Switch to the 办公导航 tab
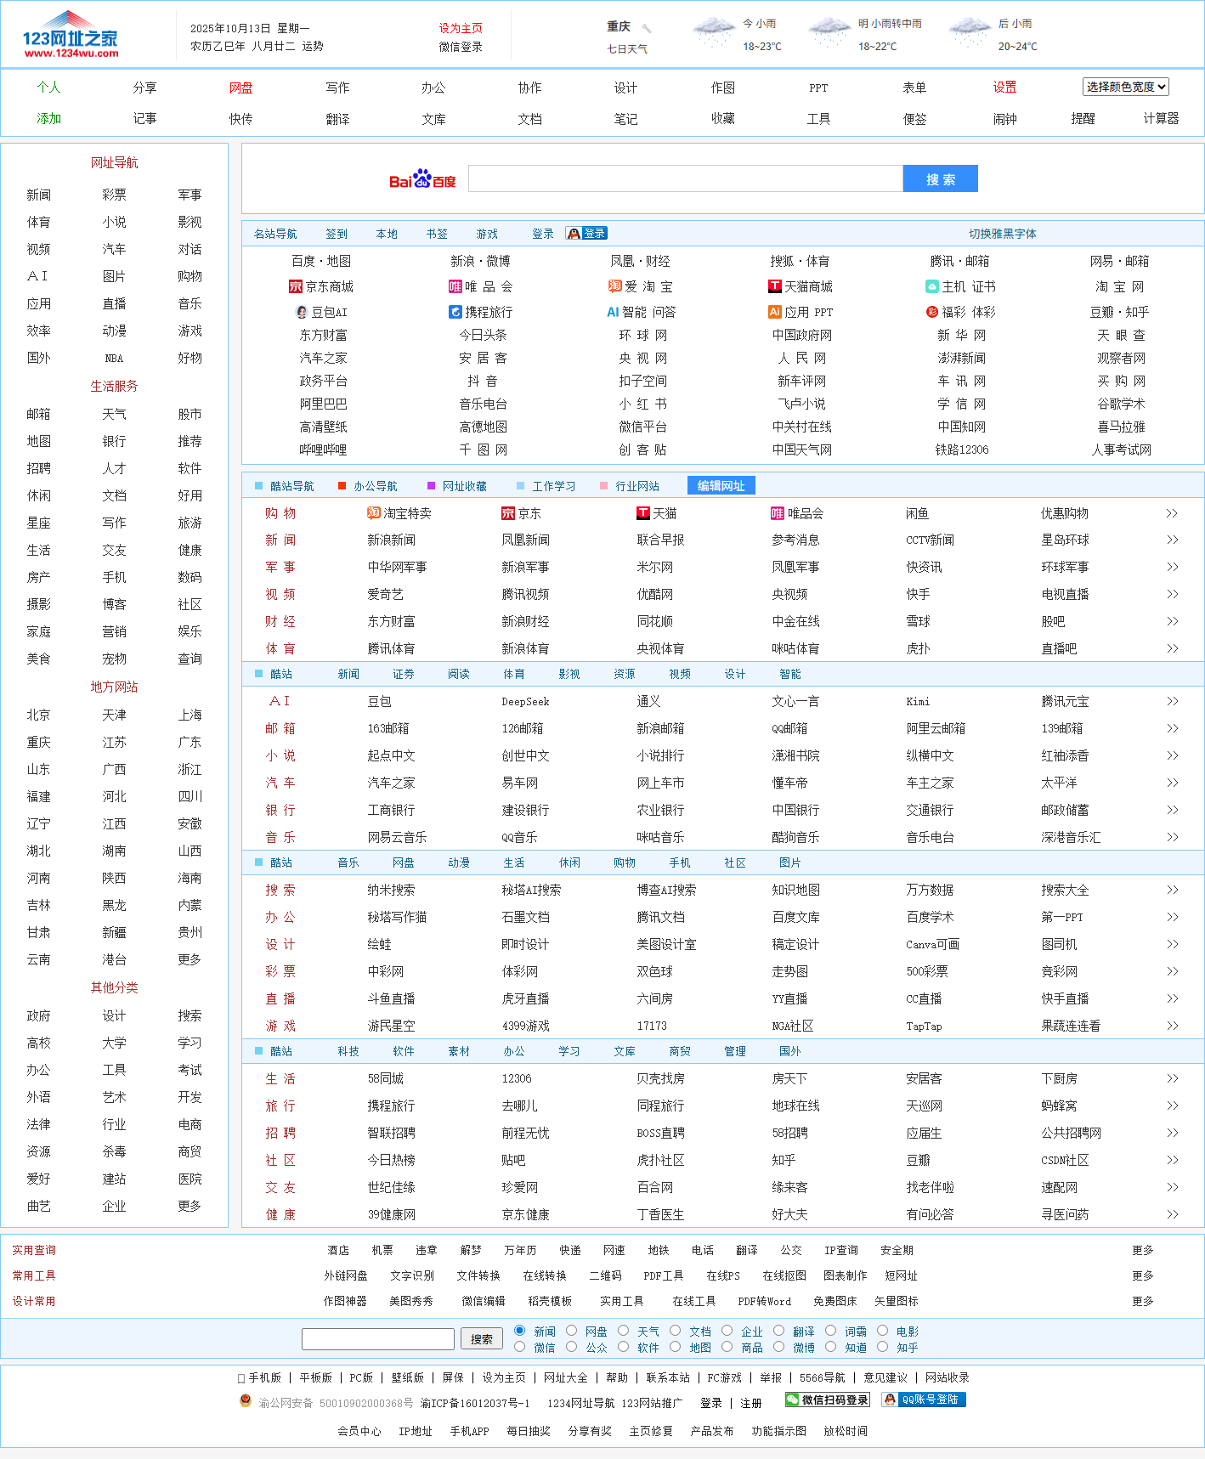This screenshot has height=1459, width=1205. [x=375, y=486]
